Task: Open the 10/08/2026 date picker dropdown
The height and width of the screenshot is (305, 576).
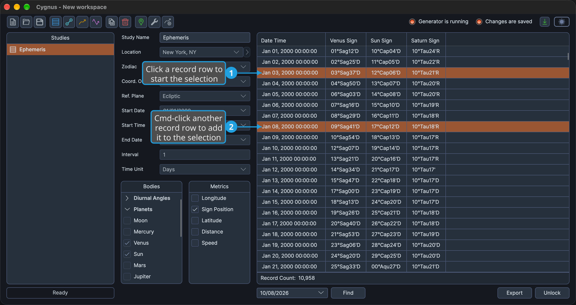Action: (292, 293)
